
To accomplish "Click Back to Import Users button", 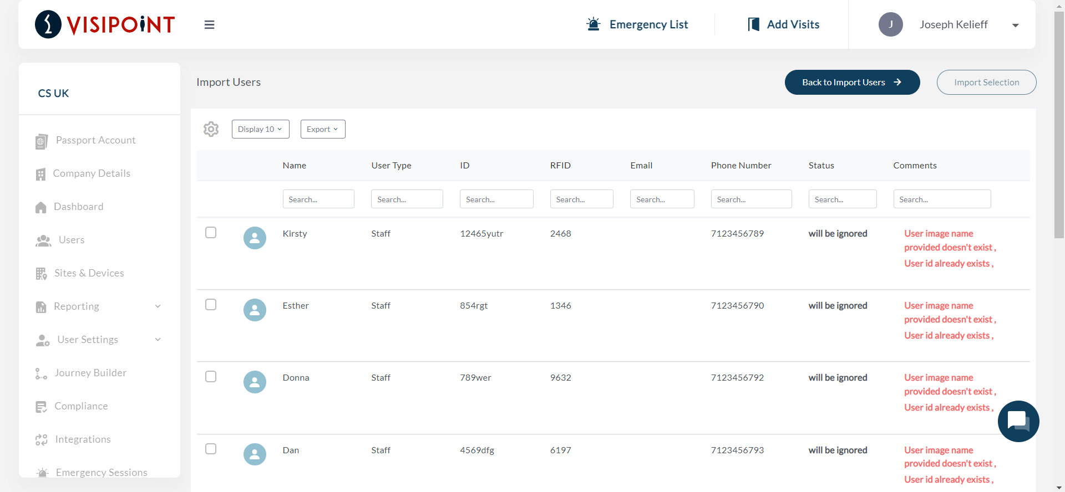I will coord(852,82).
